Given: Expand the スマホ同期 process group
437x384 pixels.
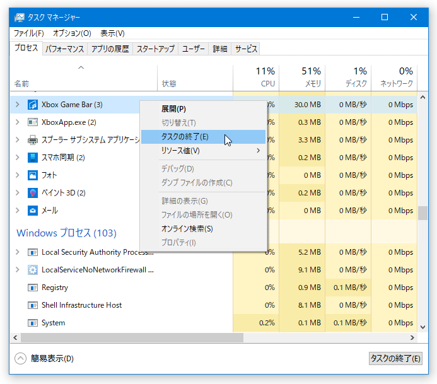Looking at the screenshot, I should (17, 157).
